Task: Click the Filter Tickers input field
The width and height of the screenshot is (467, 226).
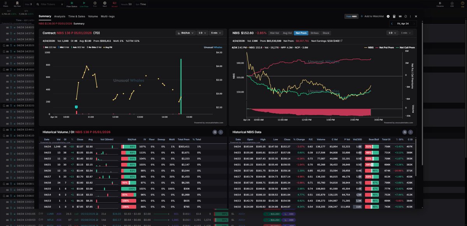Action: 50,4
